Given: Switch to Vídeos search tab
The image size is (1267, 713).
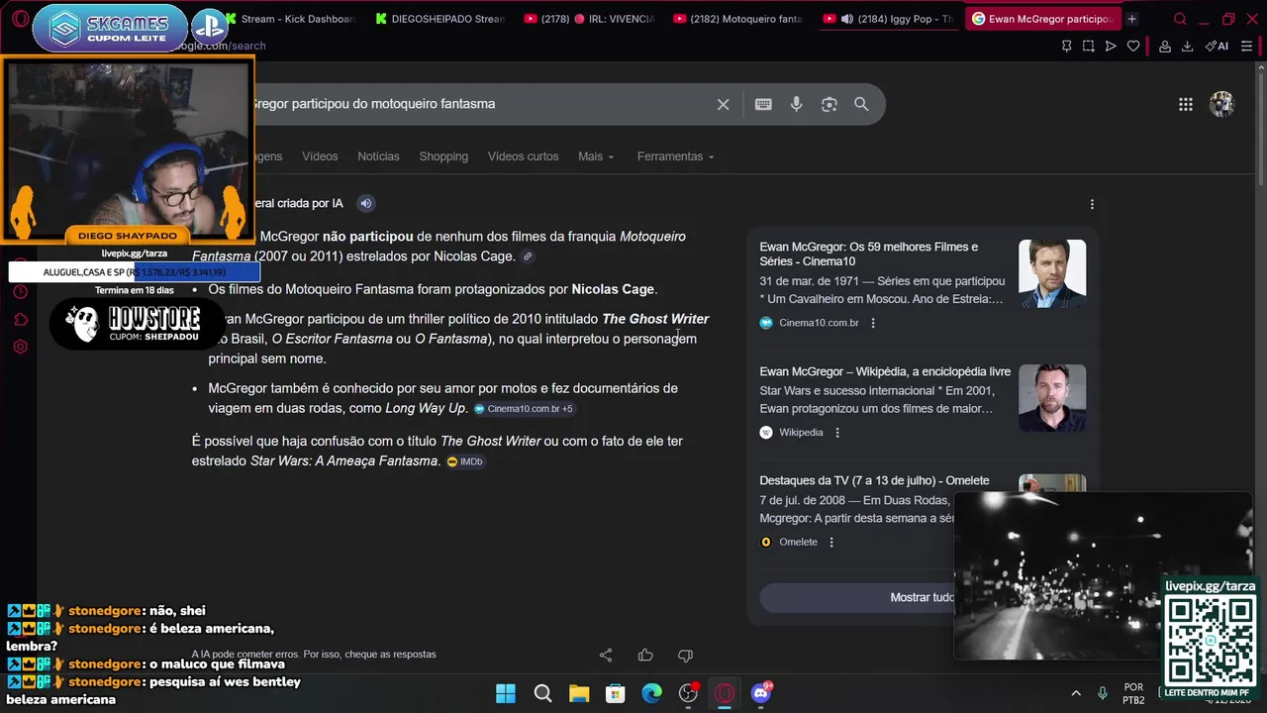Looking at the screenshot, I should pyautogui.click(x=320, y=156).
